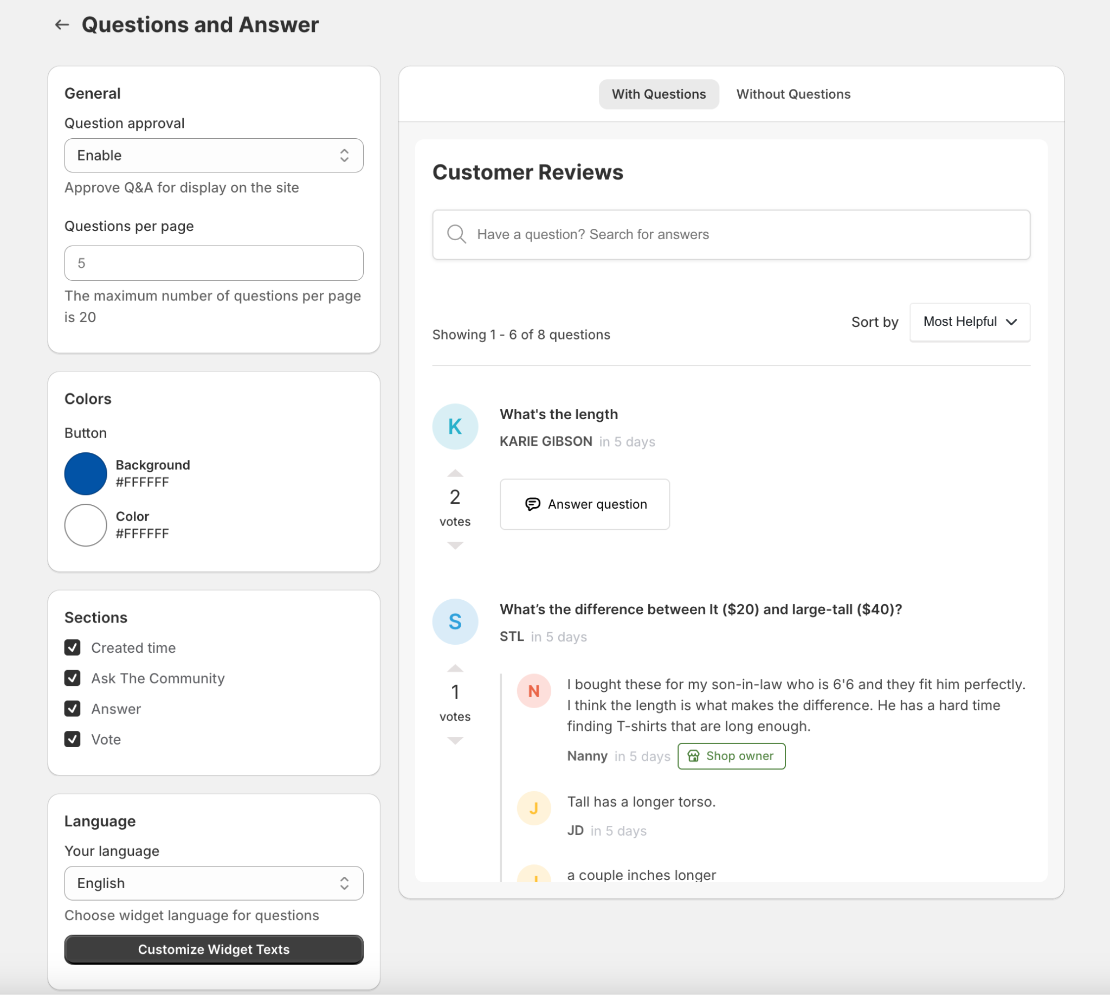Downvote the STL question about large-tall
1110x995 pixels.
[455, 740]
